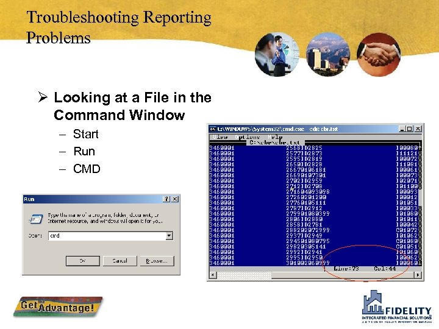The image size is (439, 329).
Task: Click the Run dialog title text
Action: pyautogui.click(x=29, y=199)
